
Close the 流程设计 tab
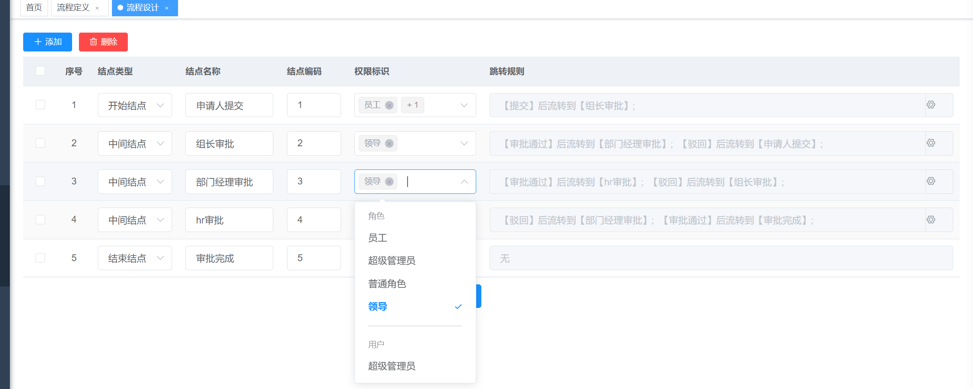point(166,8)
